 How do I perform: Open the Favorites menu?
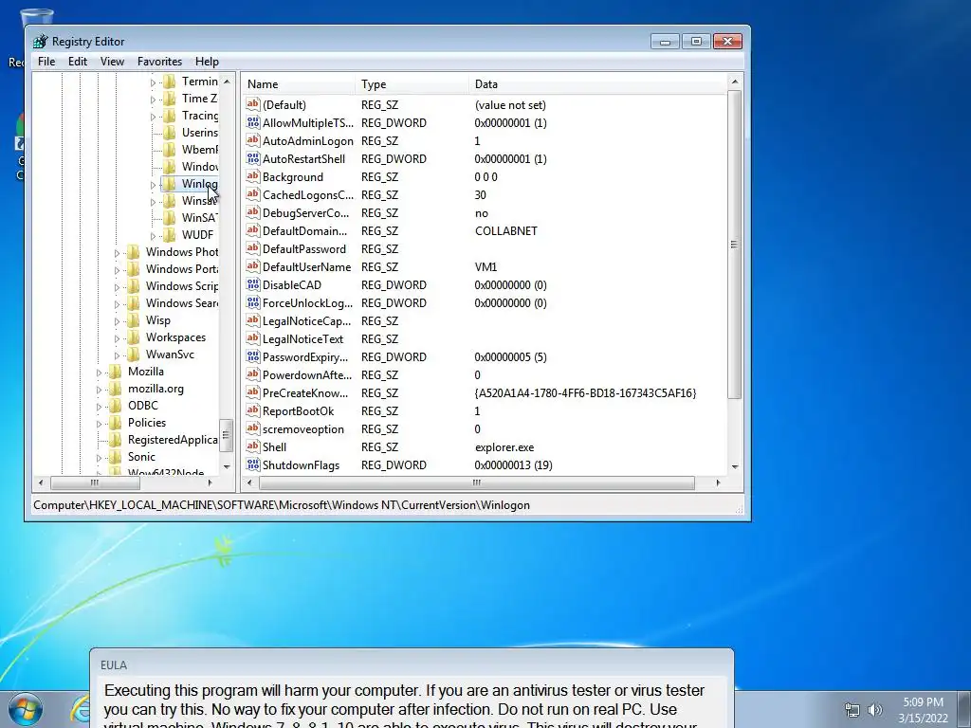tap(159, 62)
